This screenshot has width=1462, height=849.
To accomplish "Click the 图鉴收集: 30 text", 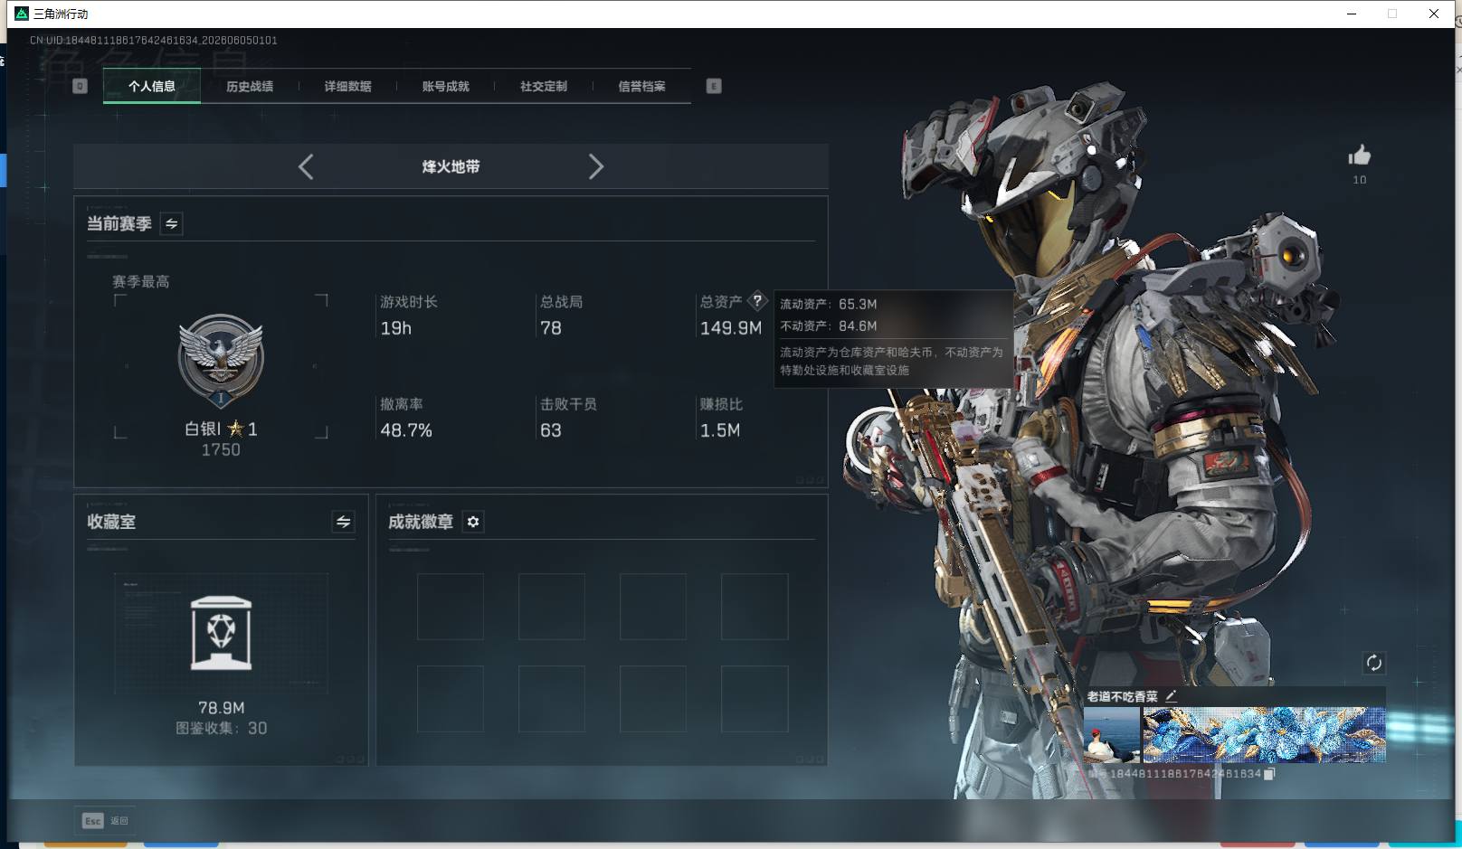I will coord(222,728).
